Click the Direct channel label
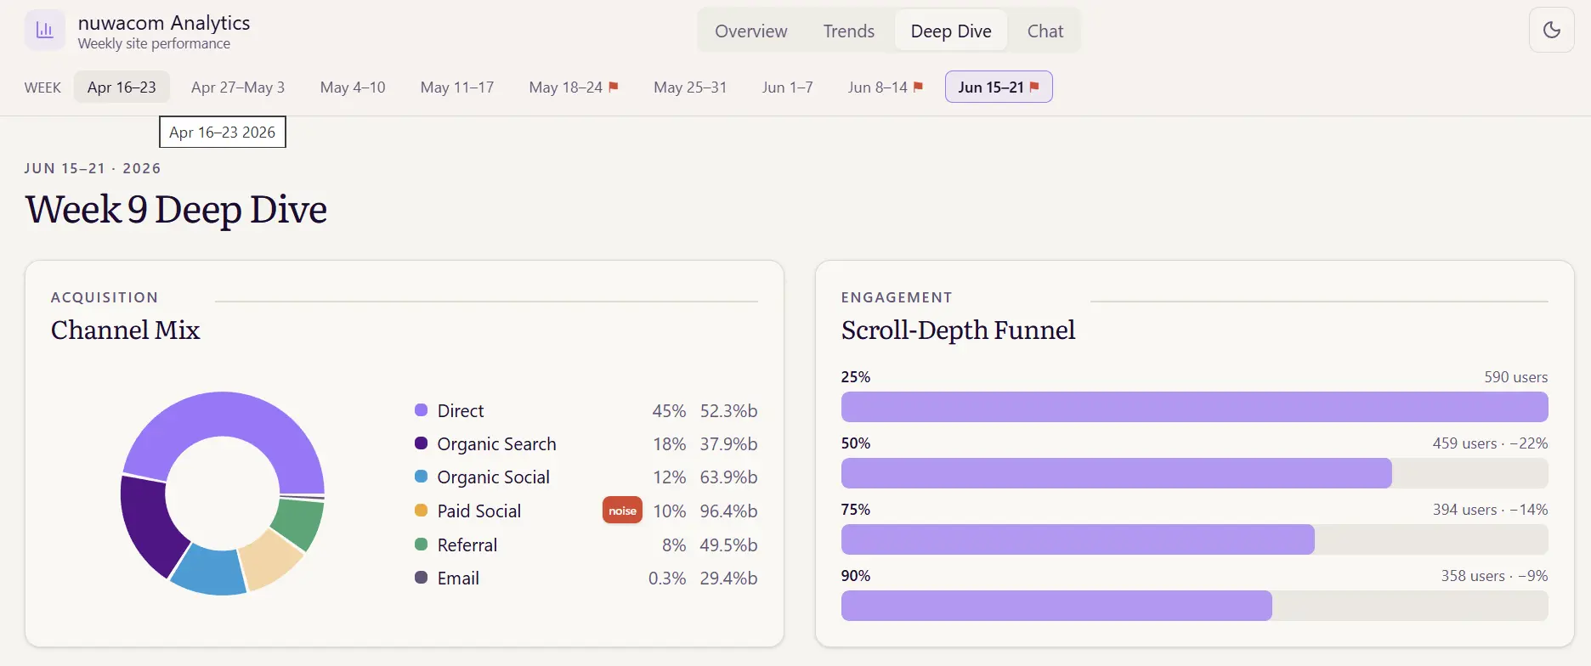The width and height of the screenshot is (1591, 666). point(461,411)
